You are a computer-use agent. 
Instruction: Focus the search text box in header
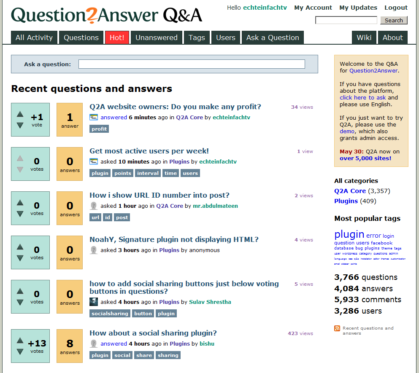(346, 20)
